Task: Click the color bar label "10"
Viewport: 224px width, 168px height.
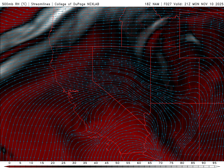Action: (x=31, y=163)
